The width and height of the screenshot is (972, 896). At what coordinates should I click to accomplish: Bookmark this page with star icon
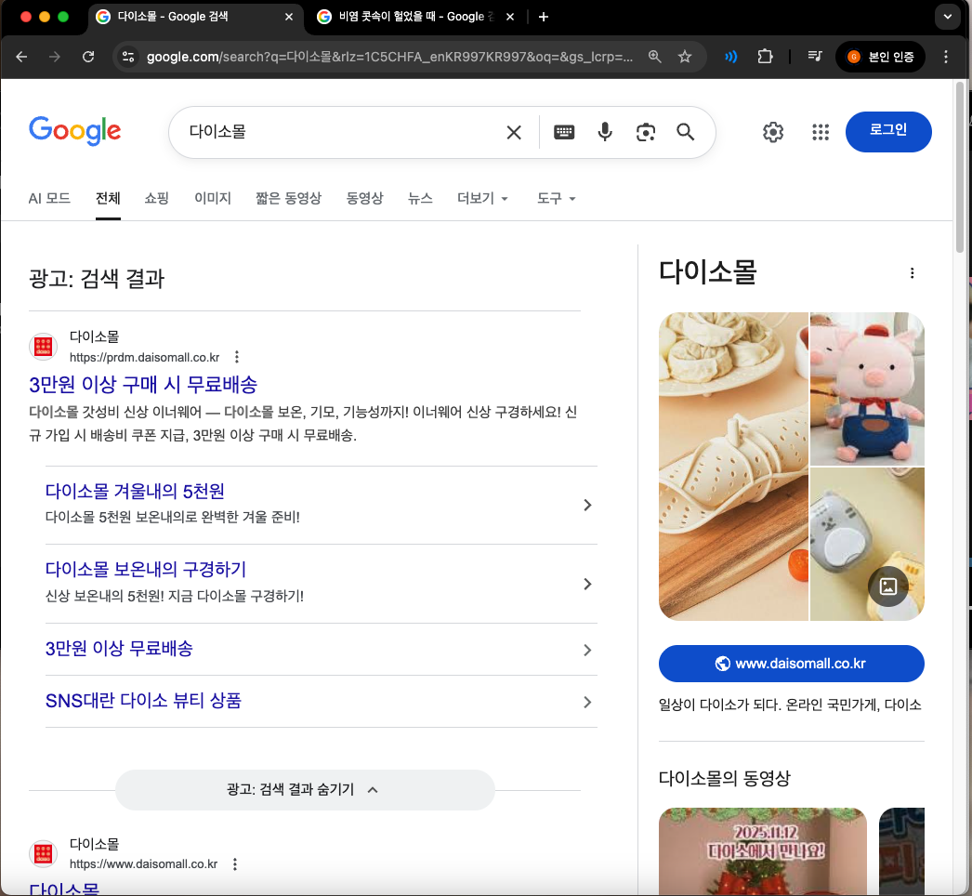click(685, 57)
